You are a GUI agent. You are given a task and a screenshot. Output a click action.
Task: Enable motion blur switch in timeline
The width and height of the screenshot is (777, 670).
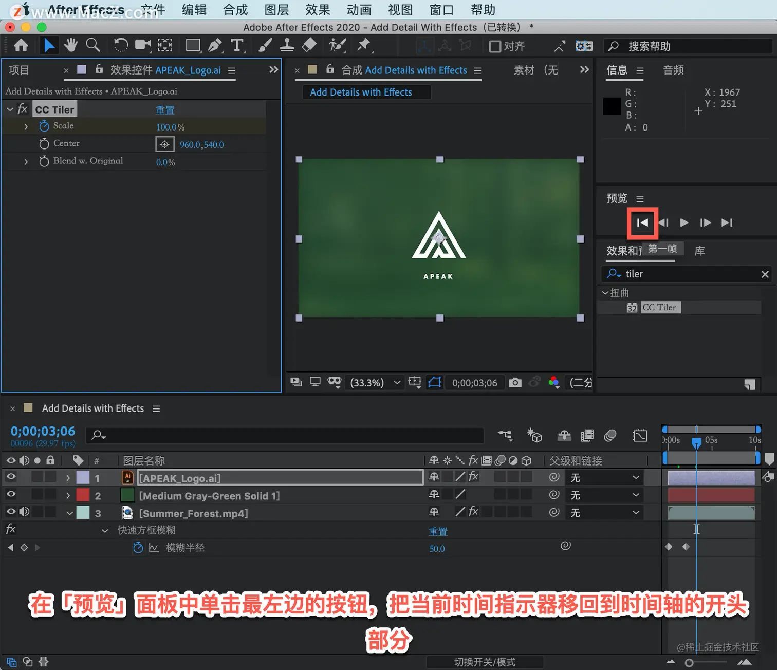coord(610,436)
